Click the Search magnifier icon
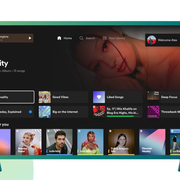The height and width of the screenshot is (180, 180). pyautogui.click(x=81, y=38)
